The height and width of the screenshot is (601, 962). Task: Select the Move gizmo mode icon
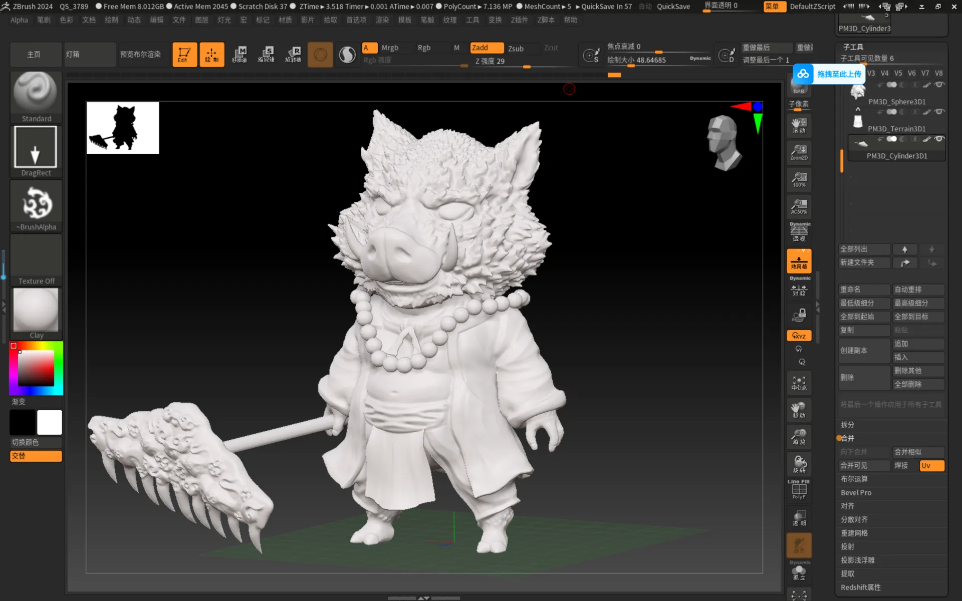239,54
